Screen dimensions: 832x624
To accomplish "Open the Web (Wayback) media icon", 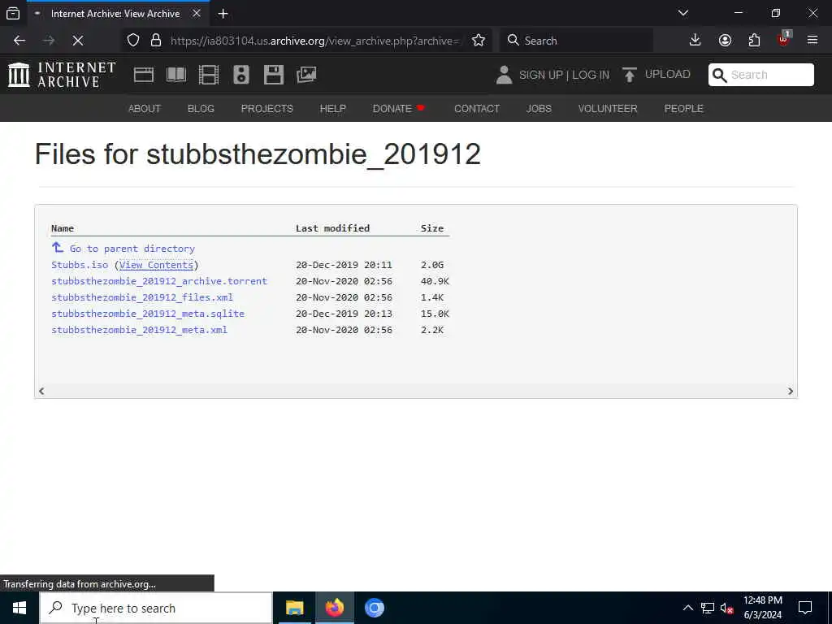I will (x=144, y=75).
